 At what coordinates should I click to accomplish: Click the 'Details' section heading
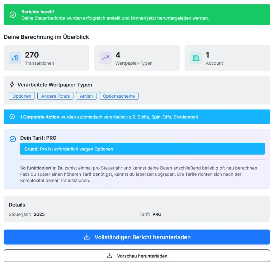[17, 205]
